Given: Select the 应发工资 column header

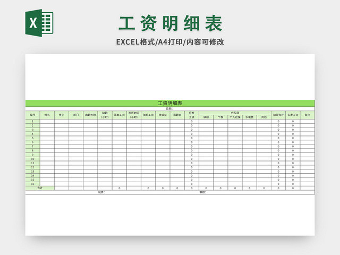Looking at the screenshot, I should [x=192, y=115].
